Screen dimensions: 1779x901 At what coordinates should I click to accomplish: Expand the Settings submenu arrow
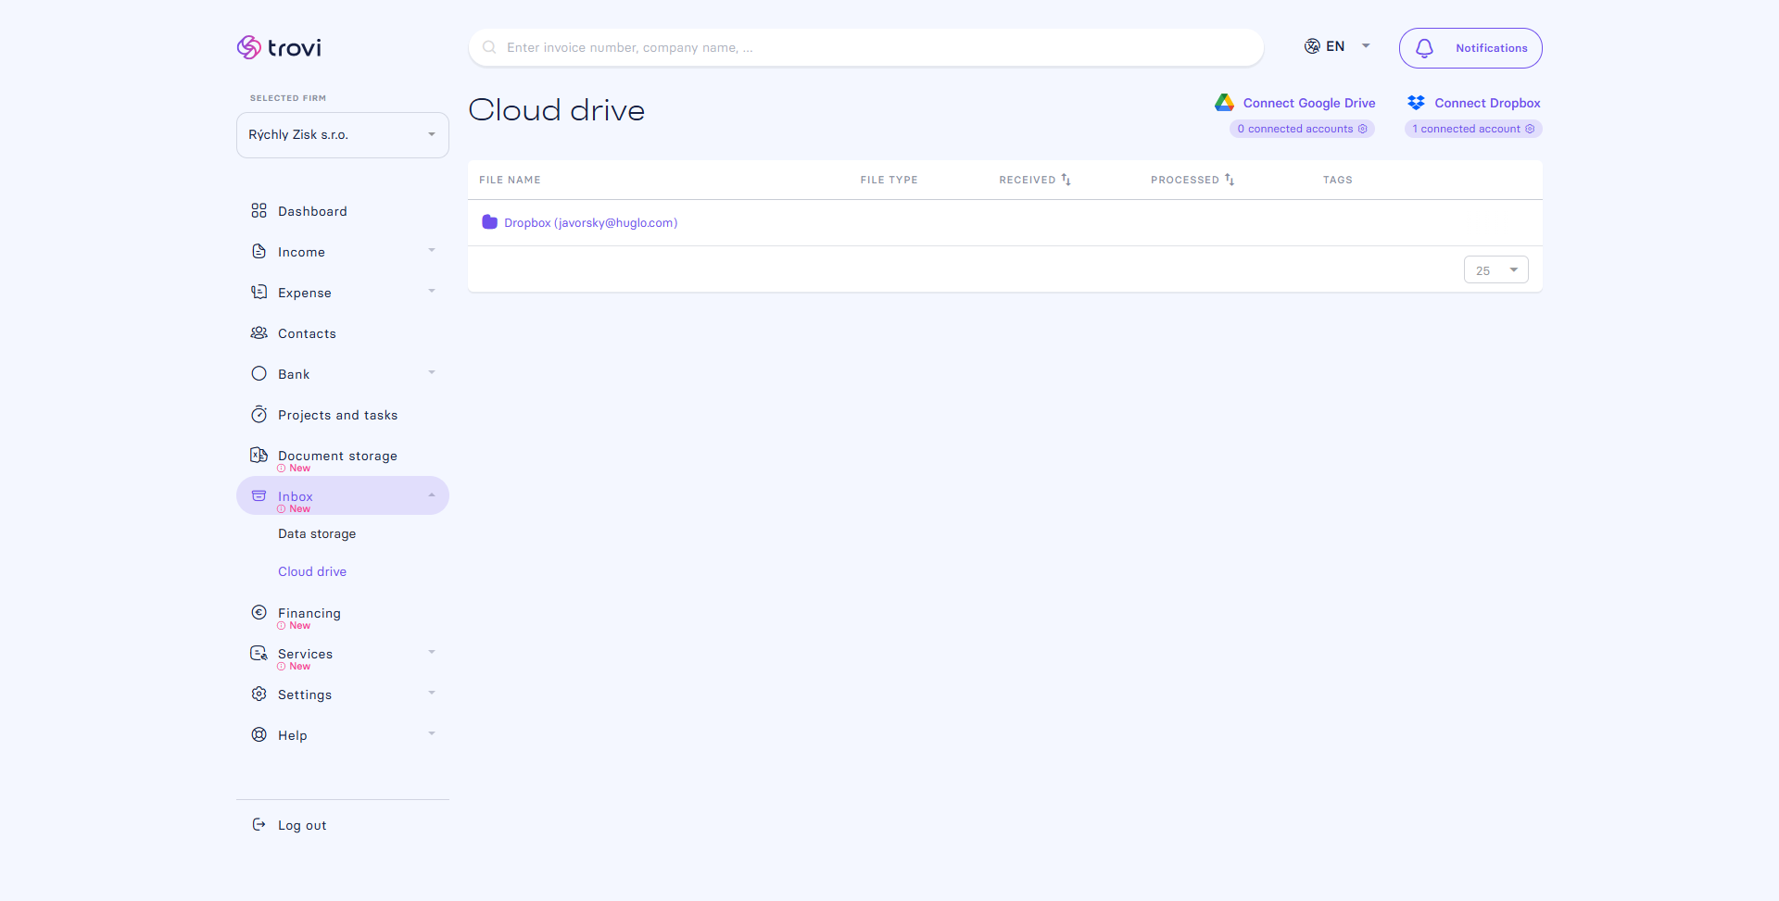[x=432, y=694]
